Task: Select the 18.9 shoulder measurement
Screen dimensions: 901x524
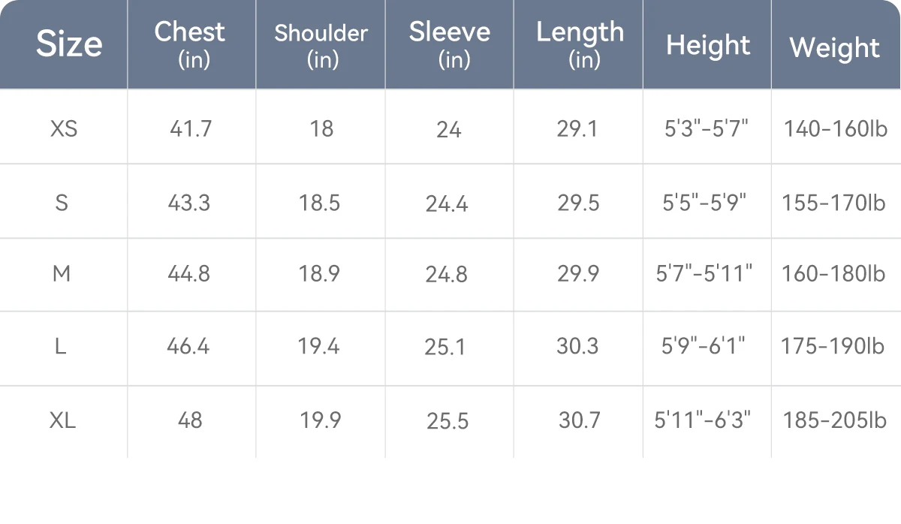Action: [x=320, y=274]
